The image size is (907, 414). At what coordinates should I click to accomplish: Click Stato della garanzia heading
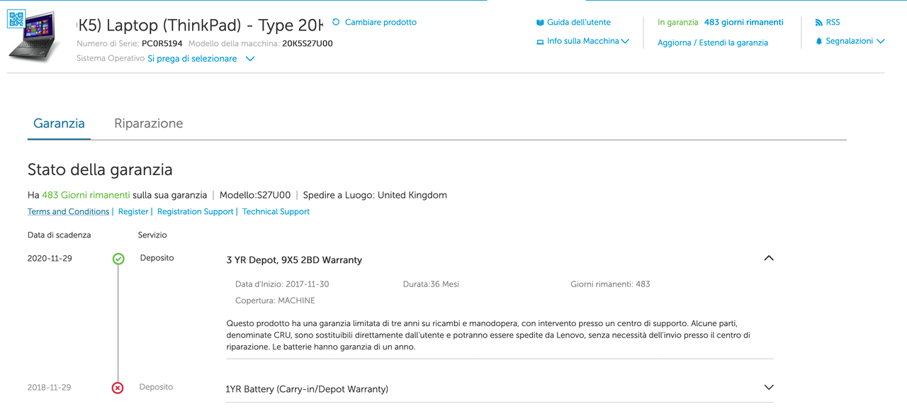coord(100,170)
